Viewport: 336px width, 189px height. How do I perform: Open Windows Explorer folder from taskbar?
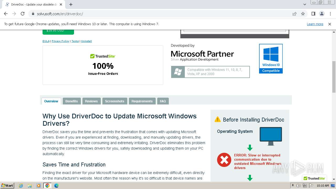click(x=30, y=186)
